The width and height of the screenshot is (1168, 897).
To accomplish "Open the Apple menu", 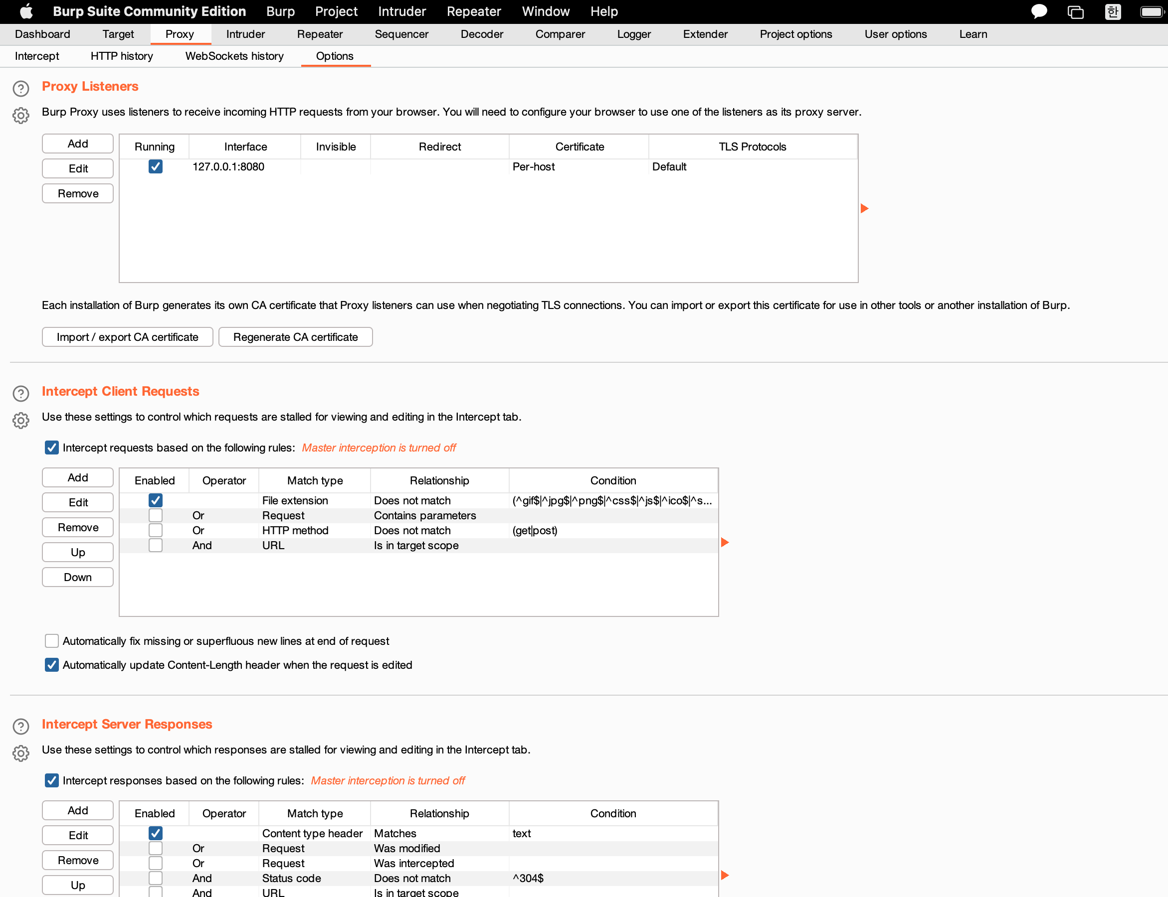I will (x=26, y=11).
